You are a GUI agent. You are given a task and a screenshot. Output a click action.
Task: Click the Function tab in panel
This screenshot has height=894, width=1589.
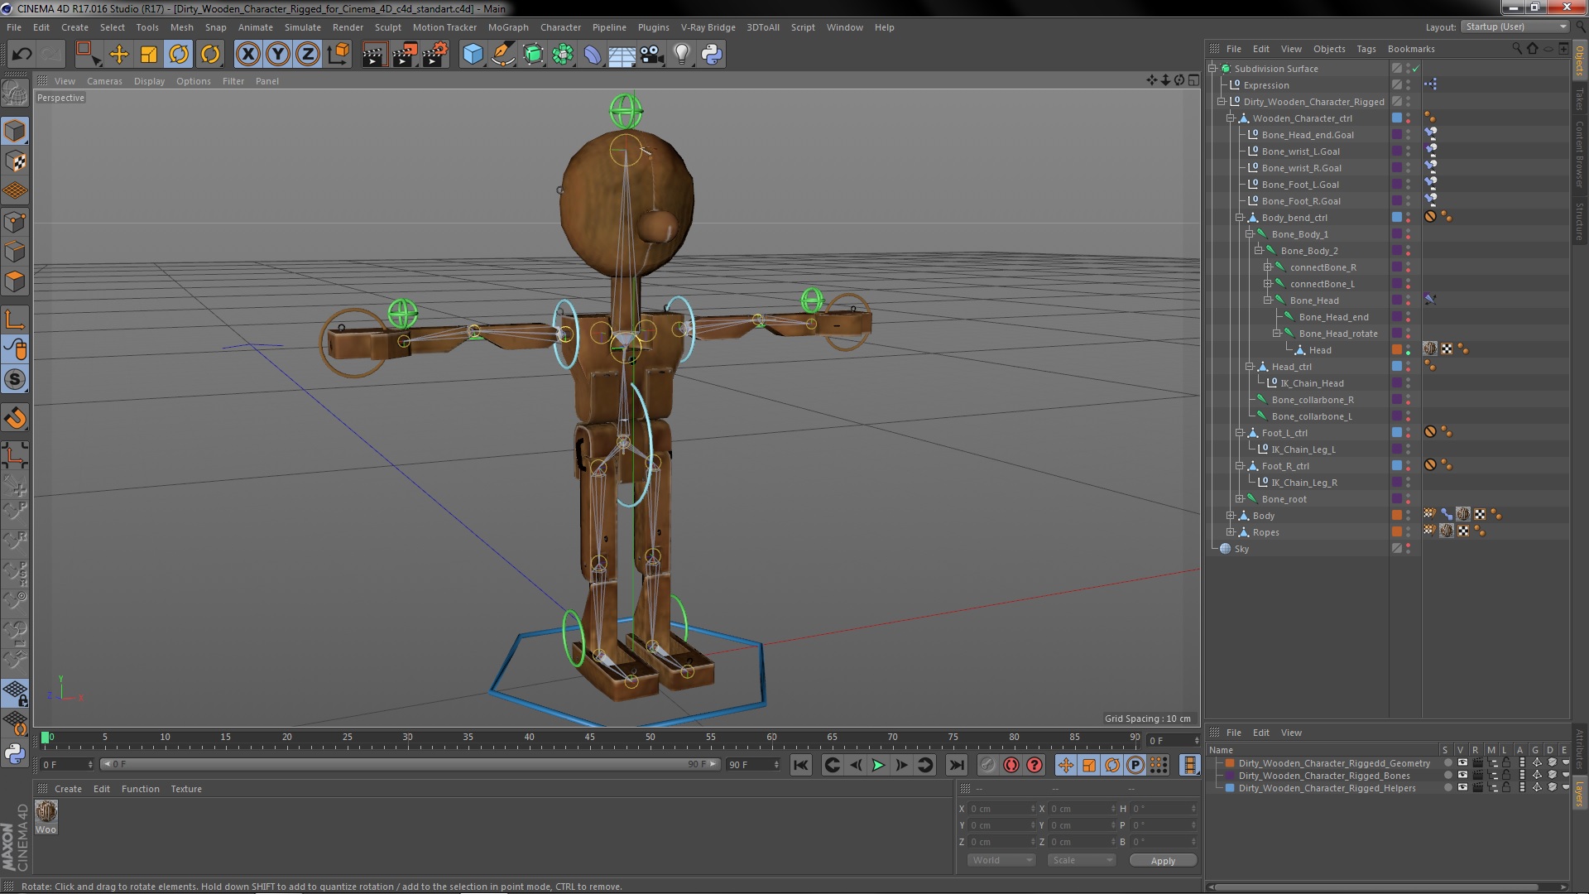[x=140, y=788]
